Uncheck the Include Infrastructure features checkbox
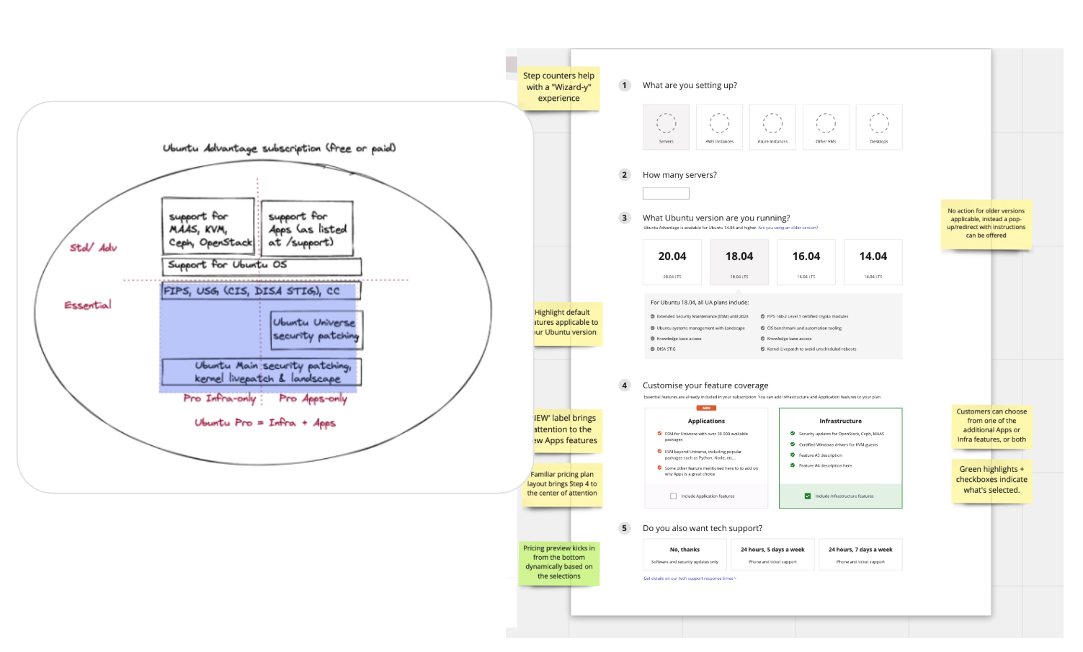Screen dimensions: 1083x652 808,496
